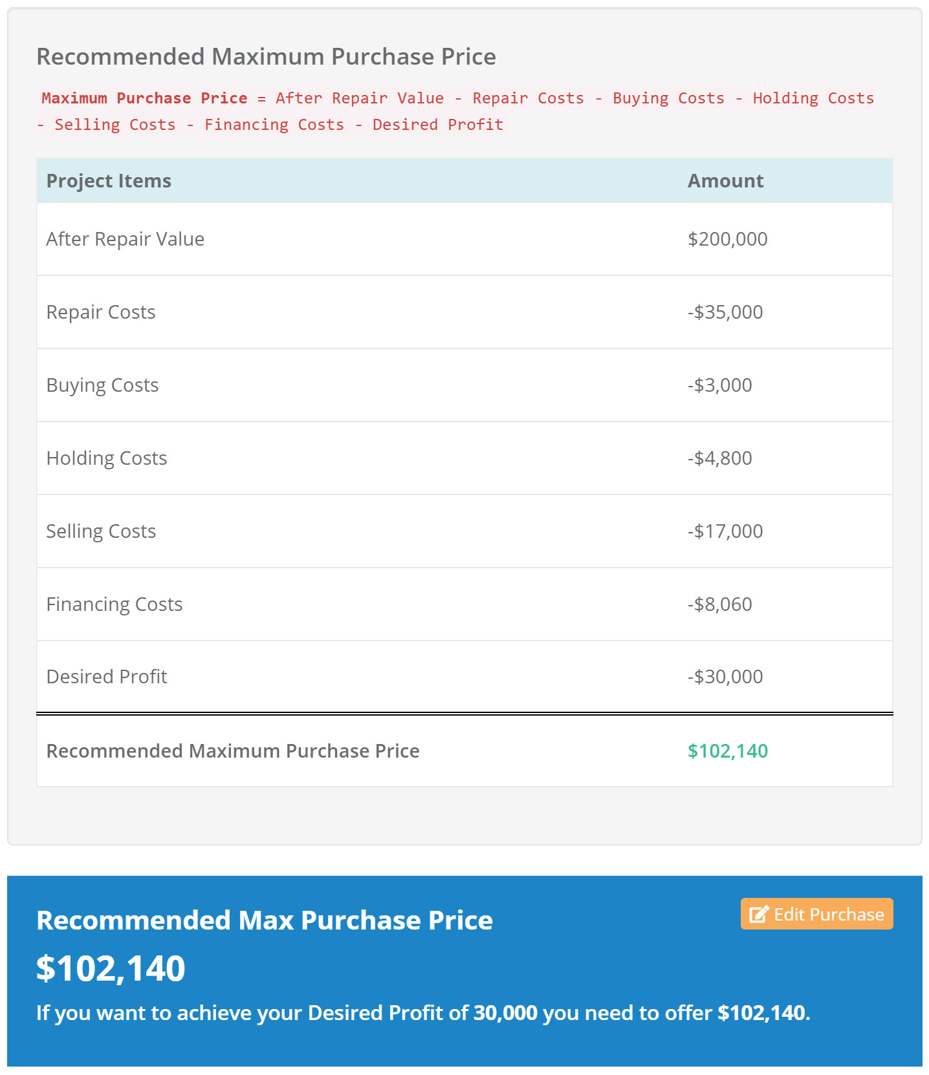
Task: Click the -$8,060 financing costs amount
Action: tap(720, 604)
